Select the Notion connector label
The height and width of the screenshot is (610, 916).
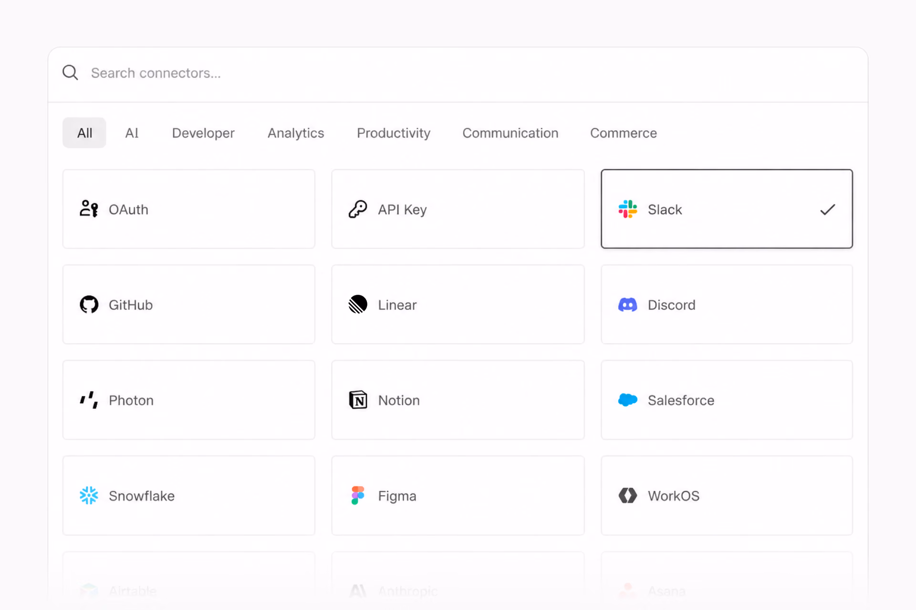(399, 400)
